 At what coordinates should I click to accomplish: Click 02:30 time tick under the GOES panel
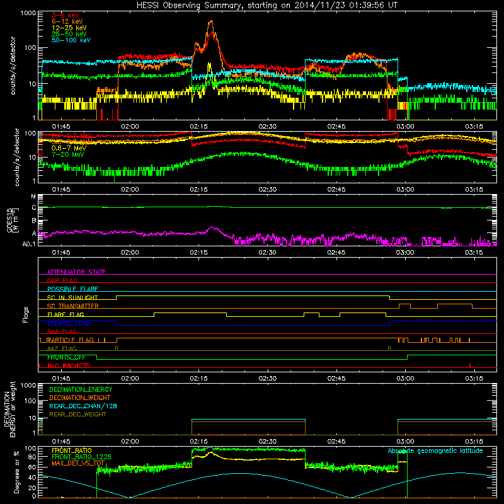(x=267, y=253)
